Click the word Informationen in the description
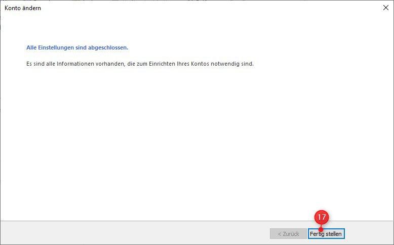Screen dimensions: 394x245 [75, 64]
